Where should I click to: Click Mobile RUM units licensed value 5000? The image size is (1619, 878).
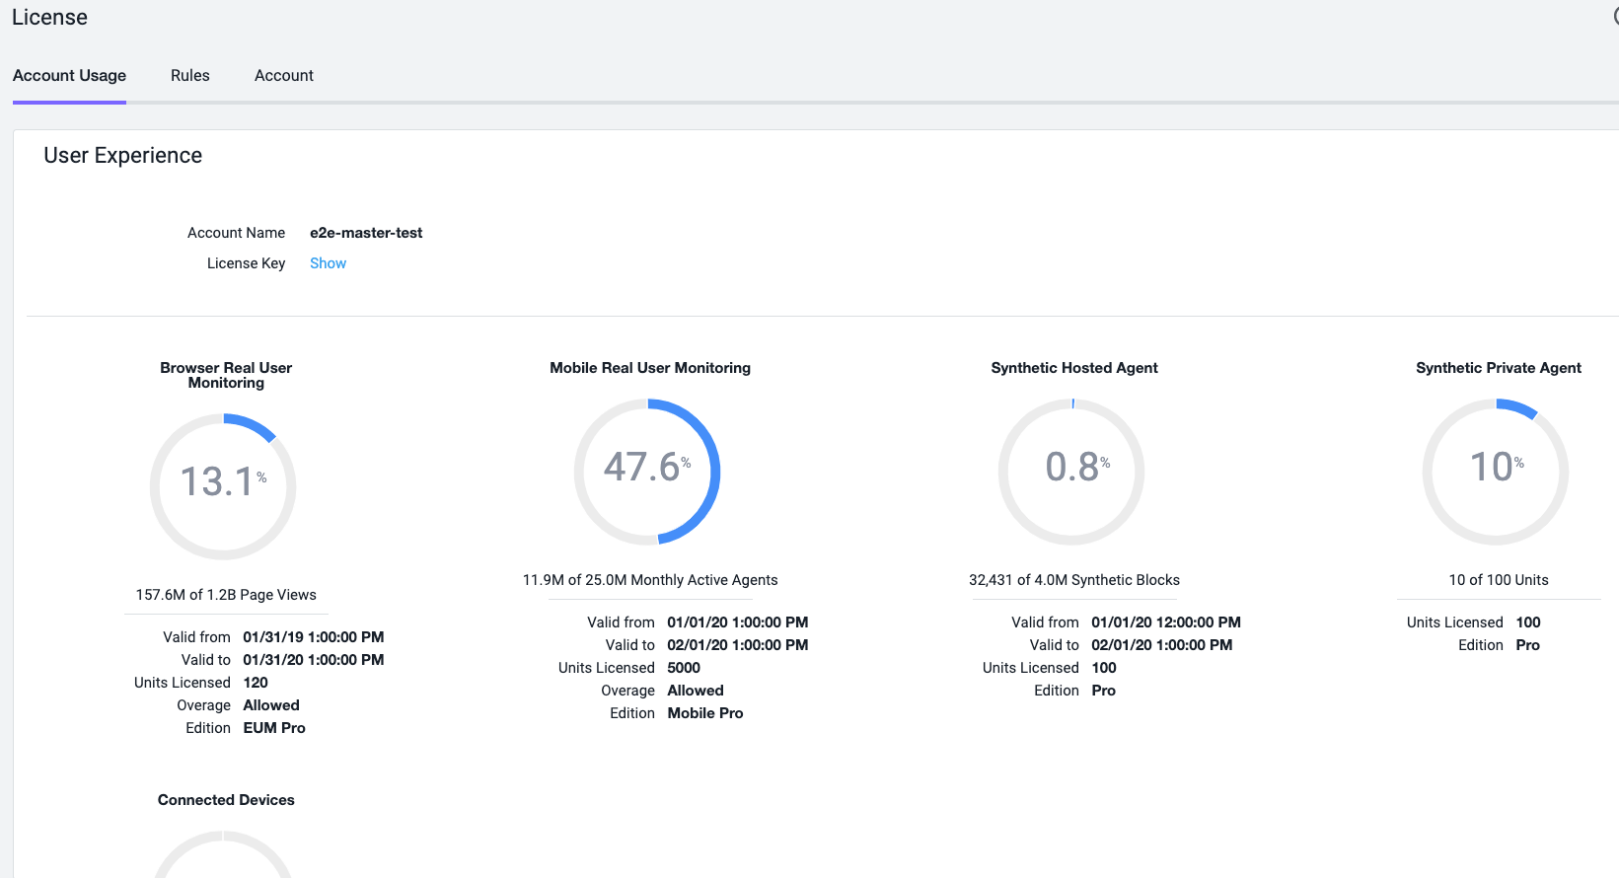(684, 668)
